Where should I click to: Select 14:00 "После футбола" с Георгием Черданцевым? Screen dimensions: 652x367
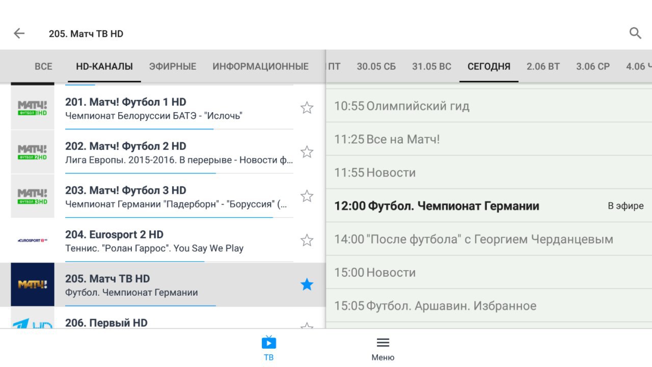click(x=489, y=239)
